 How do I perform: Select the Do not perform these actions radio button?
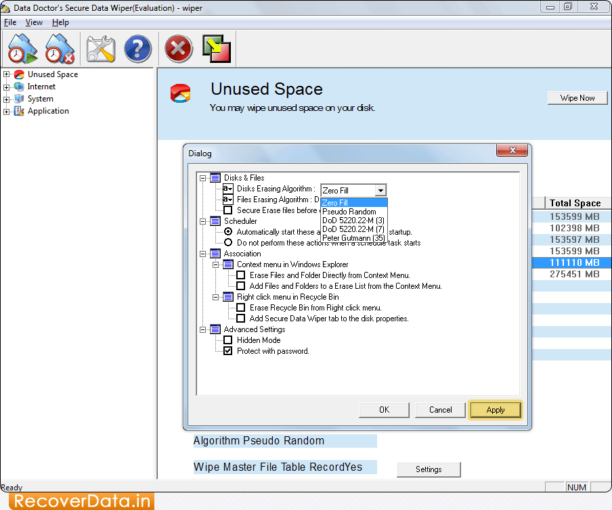[x=228, y=242]
